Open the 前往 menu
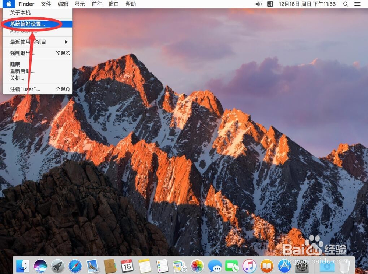The image size is (368, 274). tap(97, 4)
